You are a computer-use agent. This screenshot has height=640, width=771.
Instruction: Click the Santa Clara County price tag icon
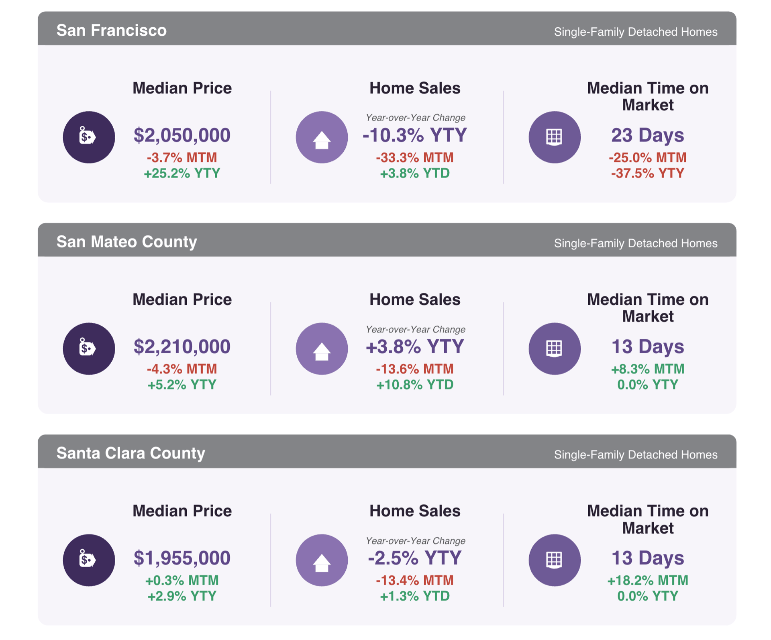coord(89,560)
